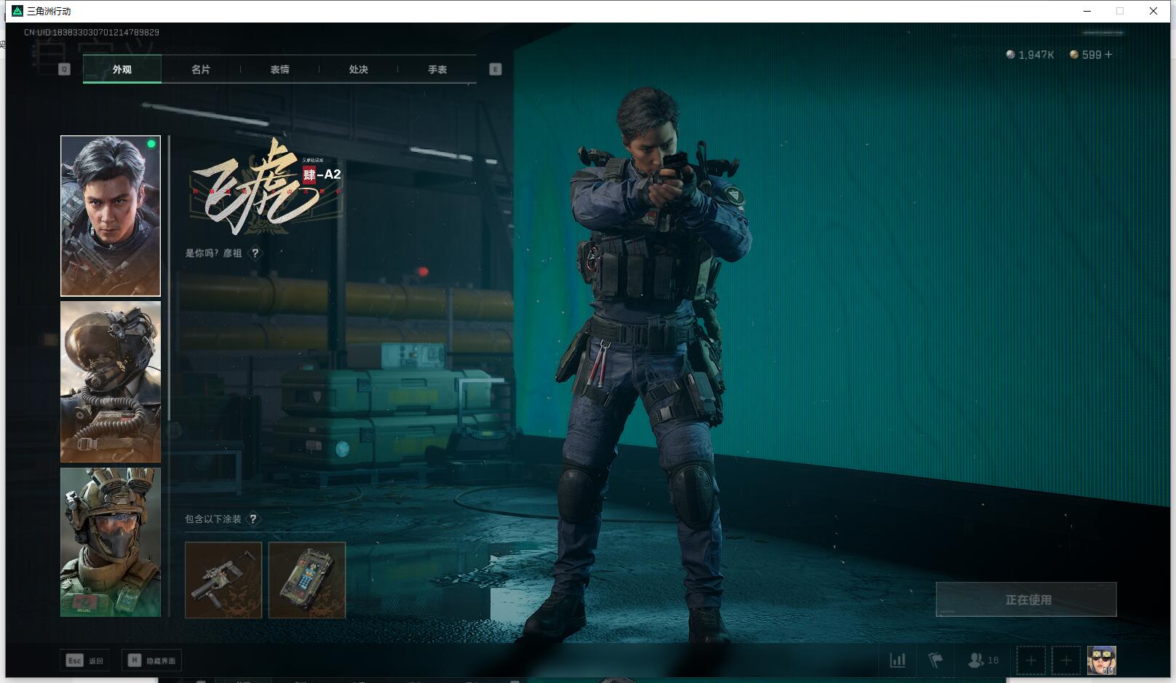Minimize the 三角洲行动 window
1176x683 pixels.
click(x=1087, y=11)
